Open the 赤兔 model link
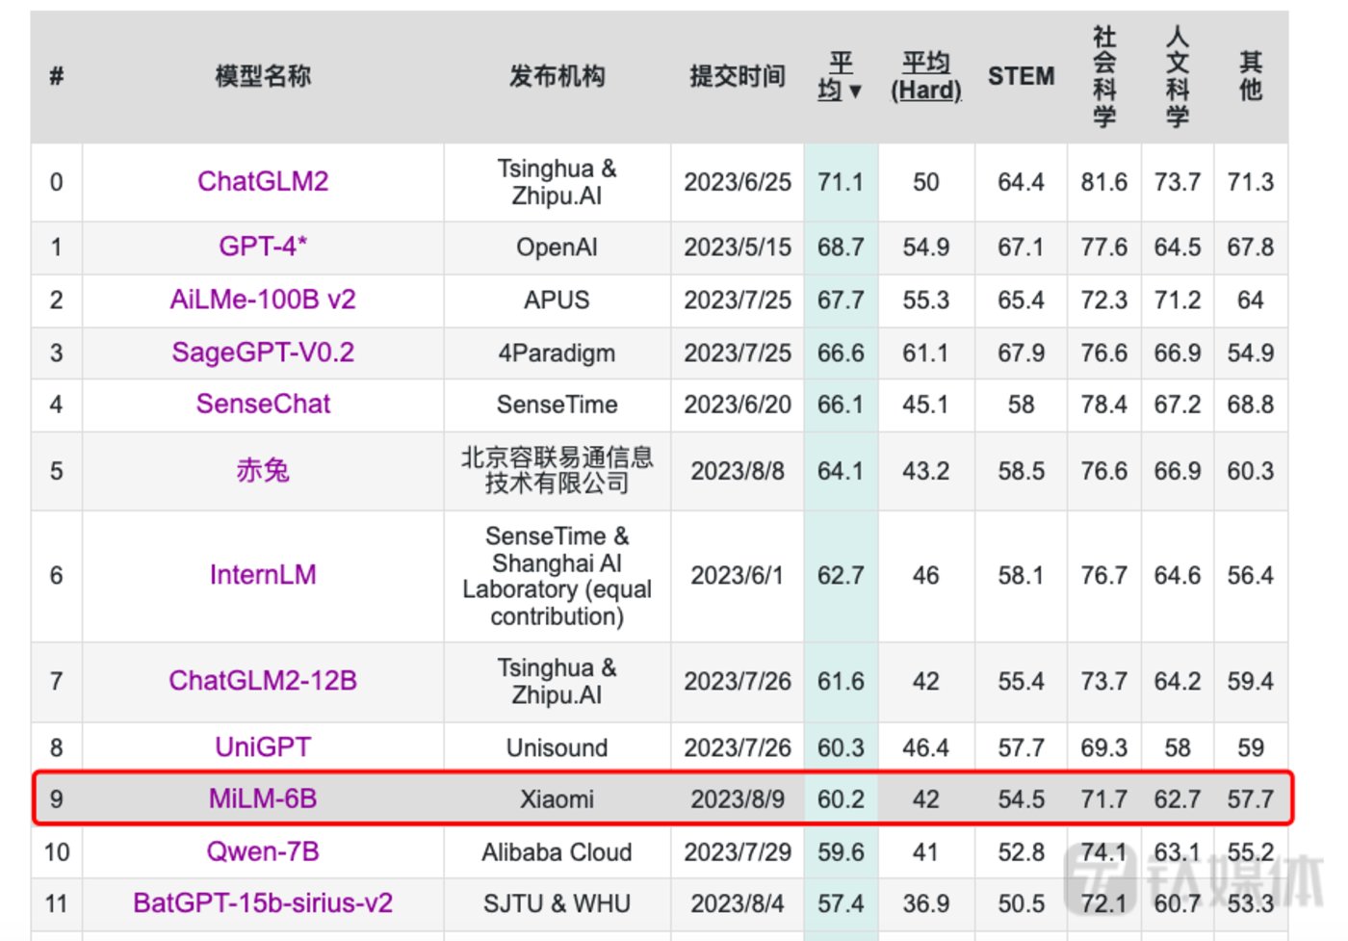This screenshot has height=941, width=1348. 263,470
